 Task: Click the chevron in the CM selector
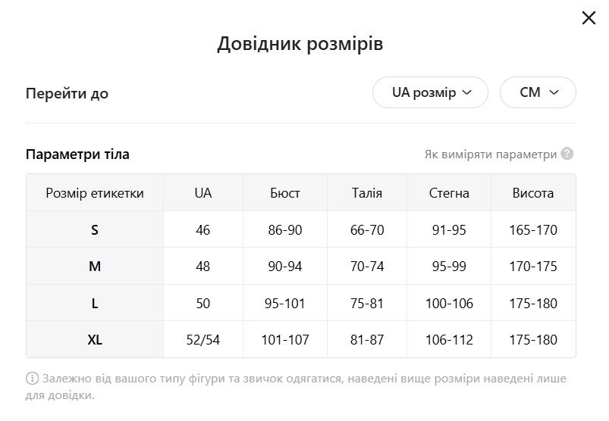554,92
